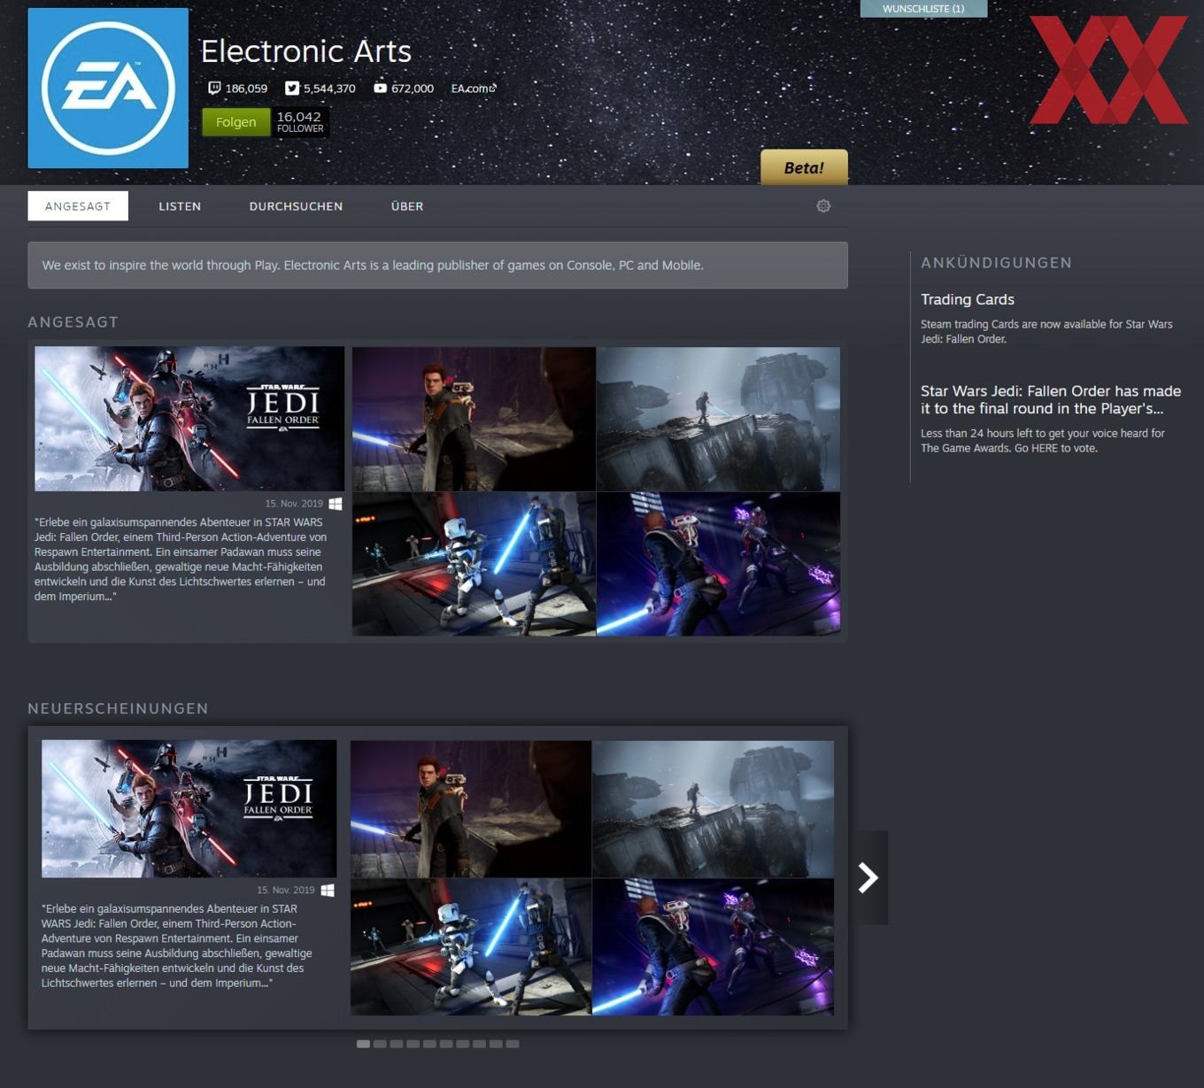Advance the Neuerscheinungen carousel with the right arrow
1204x1088 pixels.
[868, 877]
